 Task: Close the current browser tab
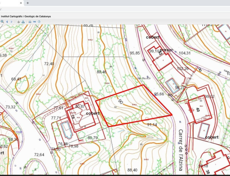tap(20, 3)
